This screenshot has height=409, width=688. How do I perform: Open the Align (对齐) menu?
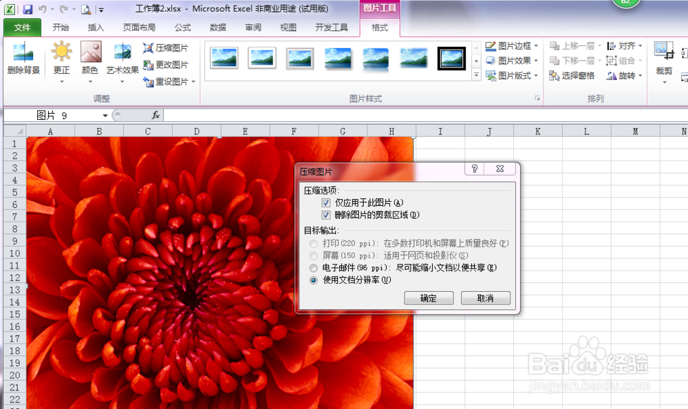(625, 45)
